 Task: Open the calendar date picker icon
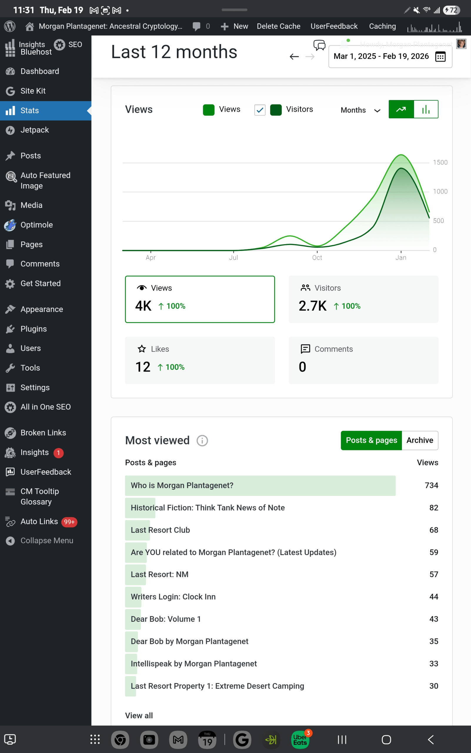click(440, 57)
